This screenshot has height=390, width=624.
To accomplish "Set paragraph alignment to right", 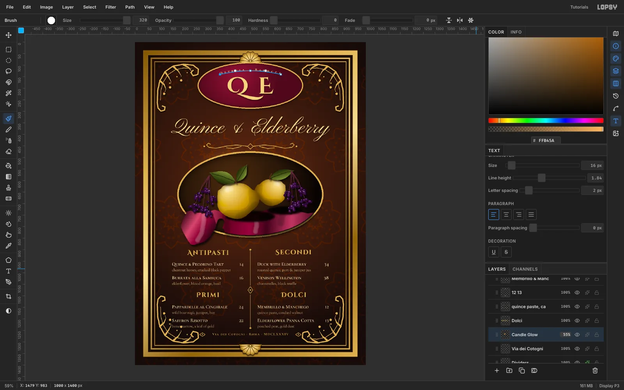I will [519, 214].
